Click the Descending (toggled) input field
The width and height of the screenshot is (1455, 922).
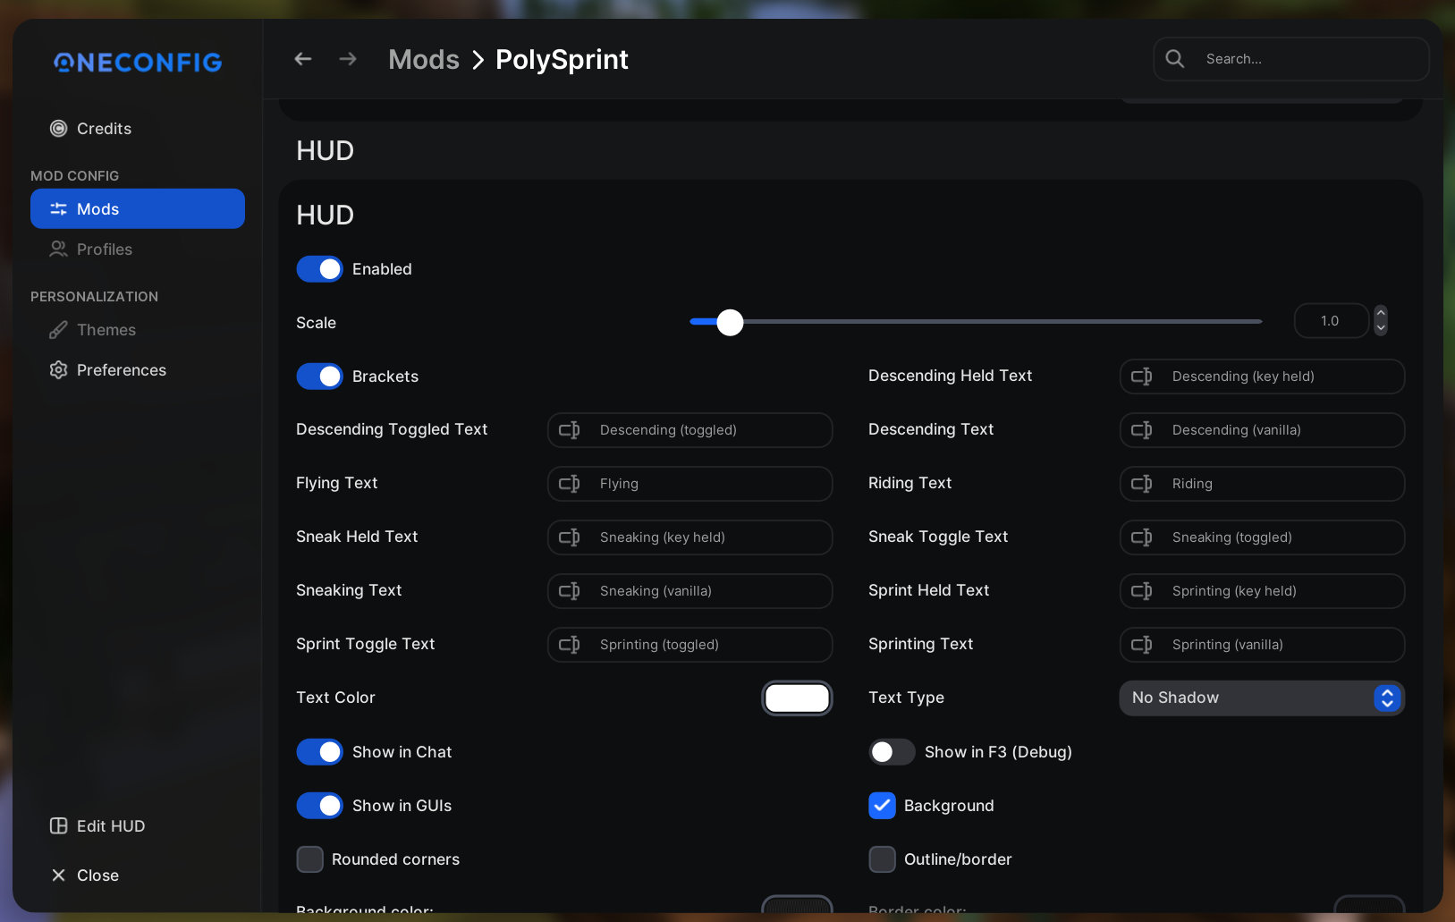689,430
